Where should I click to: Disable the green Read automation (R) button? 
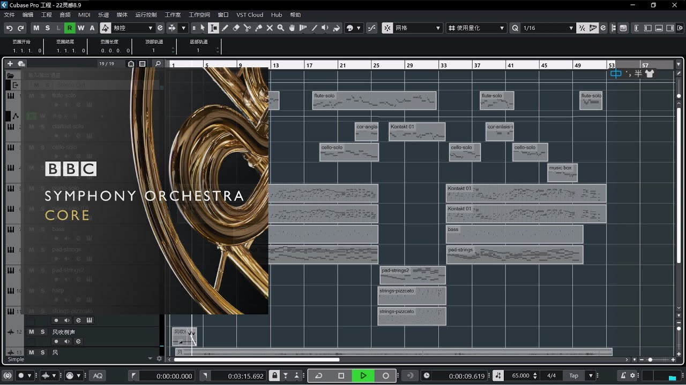click(x=70, y=28)
